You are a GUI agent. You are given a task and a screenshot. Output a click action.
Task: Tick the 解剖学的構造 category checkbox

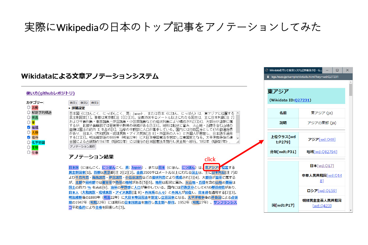29,112
